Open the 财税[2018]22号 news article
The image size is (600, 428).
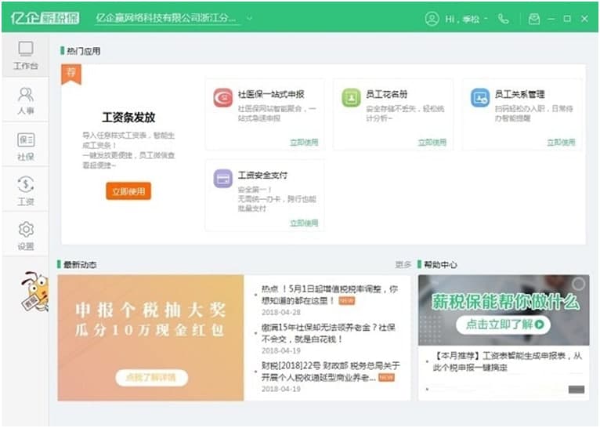(329, 371)
